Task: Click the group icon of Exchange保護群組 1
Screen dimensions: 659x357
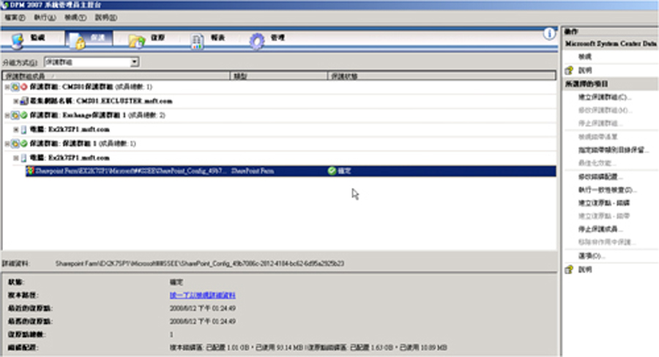Action: (15, 115)
